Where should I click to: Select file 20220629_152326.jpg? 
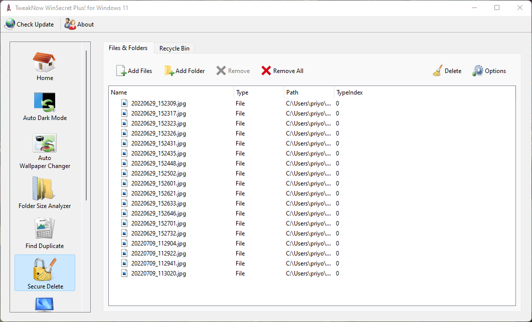tap(158, 133)
